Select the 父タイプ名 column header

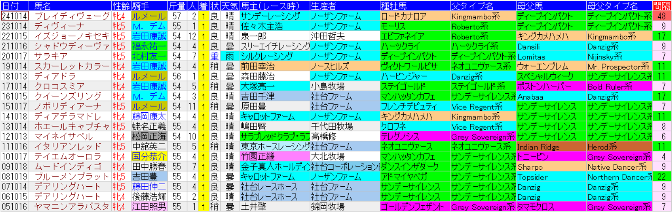(x=483, y=6)
